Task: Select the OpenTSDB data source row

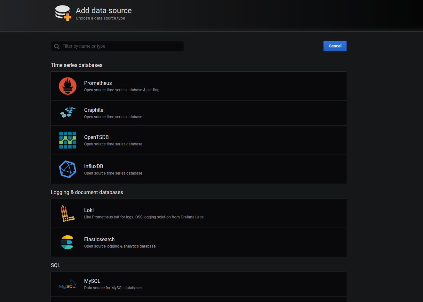Action: coord(198,140)
